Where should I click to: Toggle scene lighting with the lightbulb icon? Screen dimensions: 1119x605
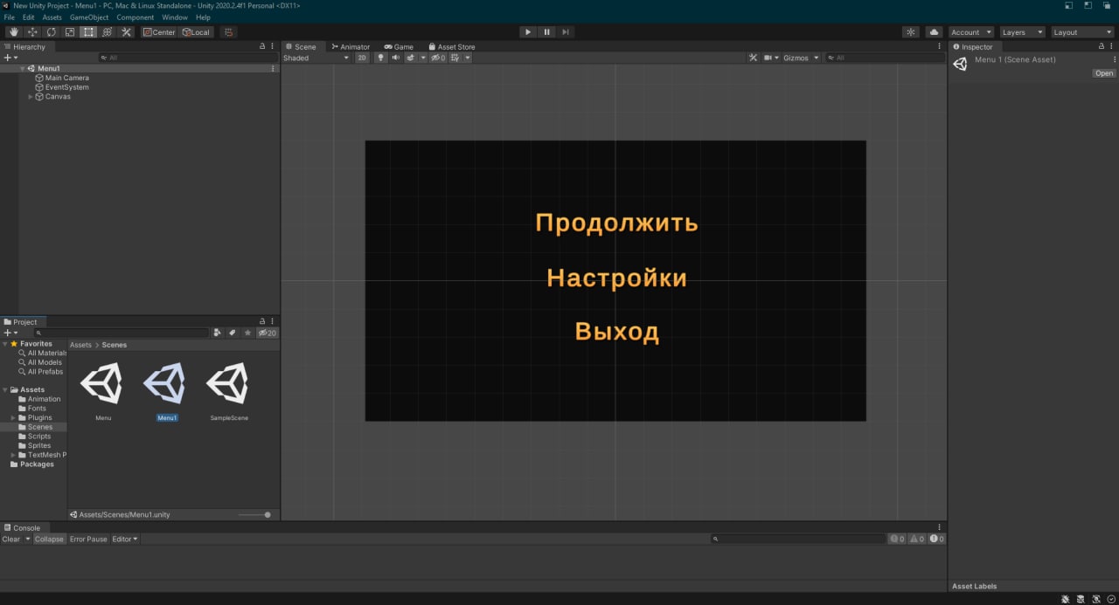[x=380, y=58]
